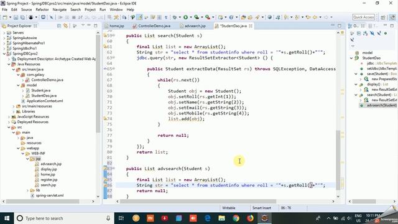Open the Navigate menu
This screenshot has height=224, width=398.
tap(60, 10)
